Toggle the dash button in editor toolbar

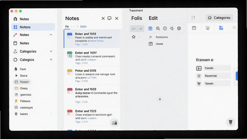pos(134,28)
